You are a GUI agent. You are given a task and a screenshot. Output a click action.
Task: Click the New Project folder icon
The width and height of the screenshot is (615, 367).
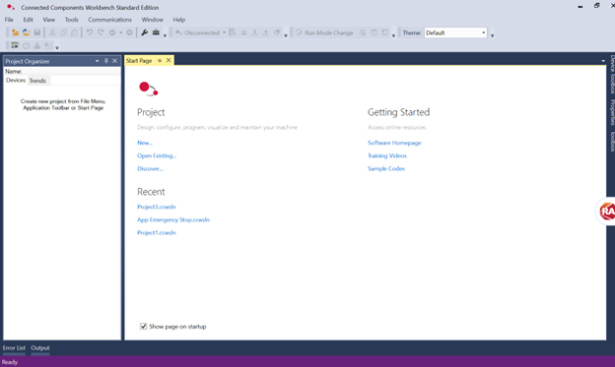[x=15, y=32]
